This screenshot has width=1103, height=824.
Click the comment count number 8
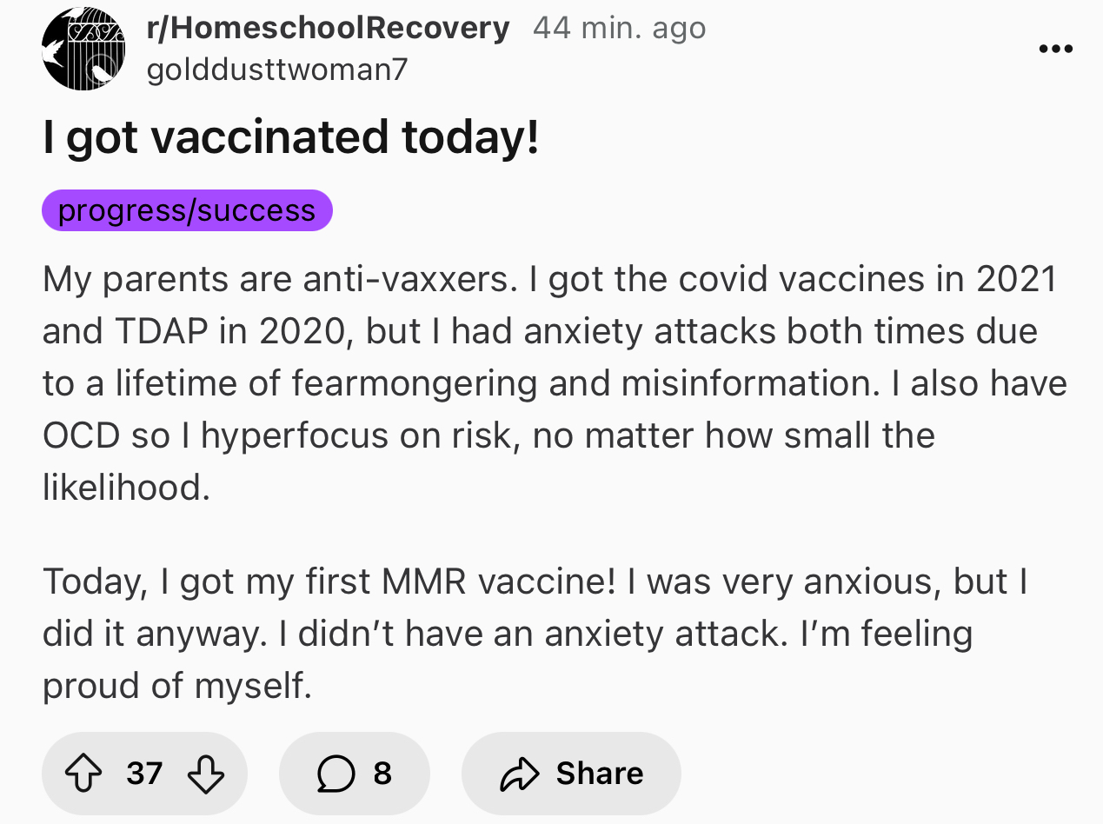382,773
